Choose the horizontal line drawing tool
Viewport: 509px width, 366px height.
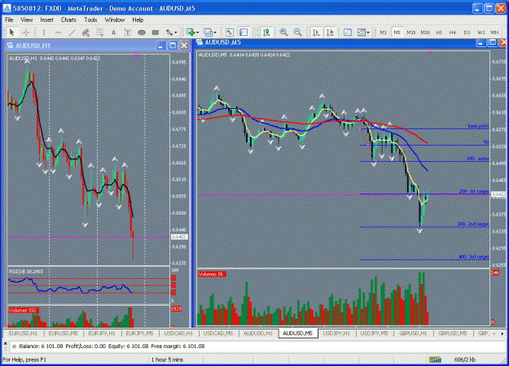[x=58, y=33]
